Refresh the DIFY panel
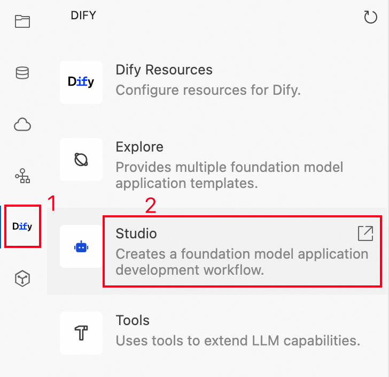Screen dimensions: 389x377 [370, 17]
